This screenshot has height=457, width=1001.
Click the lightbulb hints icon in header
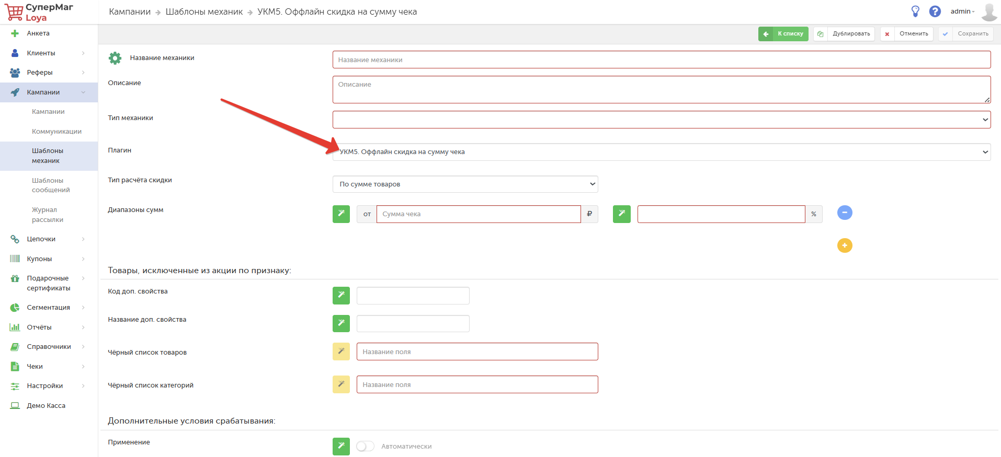coord(915,11)
